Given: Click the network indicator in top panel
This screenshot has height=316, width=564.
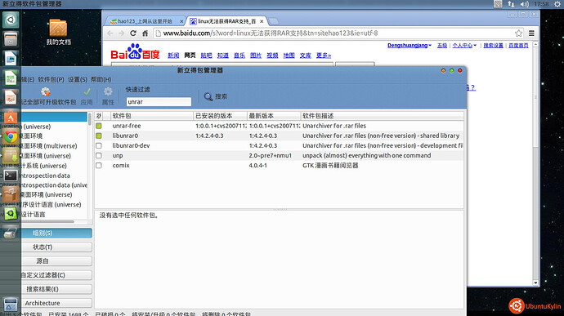Looking at the screenshot, I should [511, 4].
